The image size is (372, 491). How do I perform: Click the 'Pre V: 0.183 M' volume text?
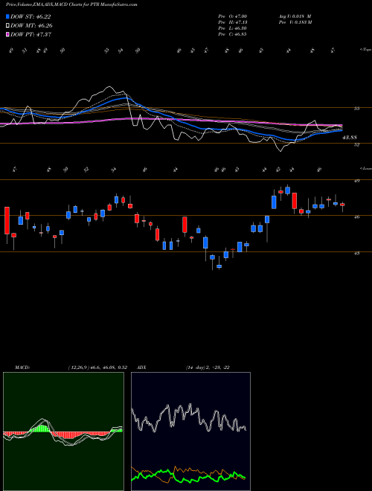pos(295,22)
